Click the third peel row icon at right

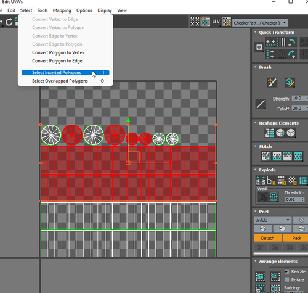301,228
